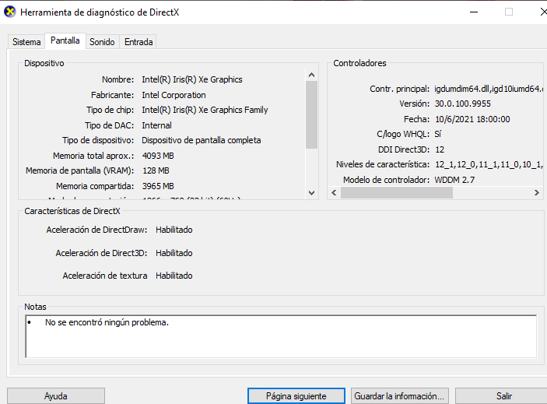Click the Notas text box
Image resolution: width=547 pixels, height=404 pixels.
281,336
